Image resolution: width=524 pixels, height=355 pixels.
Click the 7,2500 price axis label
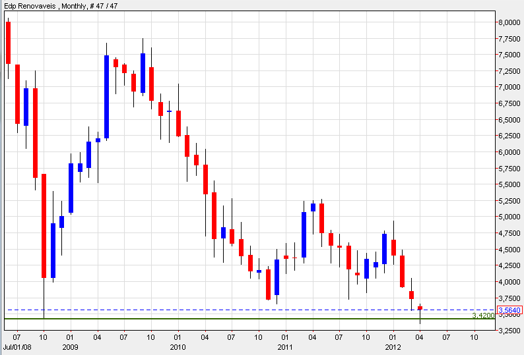pyautogui.click(x=509, y=71)
